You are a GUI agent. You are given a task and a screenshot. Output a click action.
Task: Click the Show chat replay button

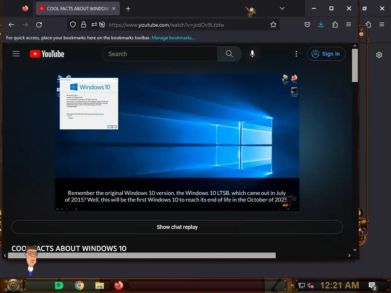pyautogui.click(x=177, y=227)
